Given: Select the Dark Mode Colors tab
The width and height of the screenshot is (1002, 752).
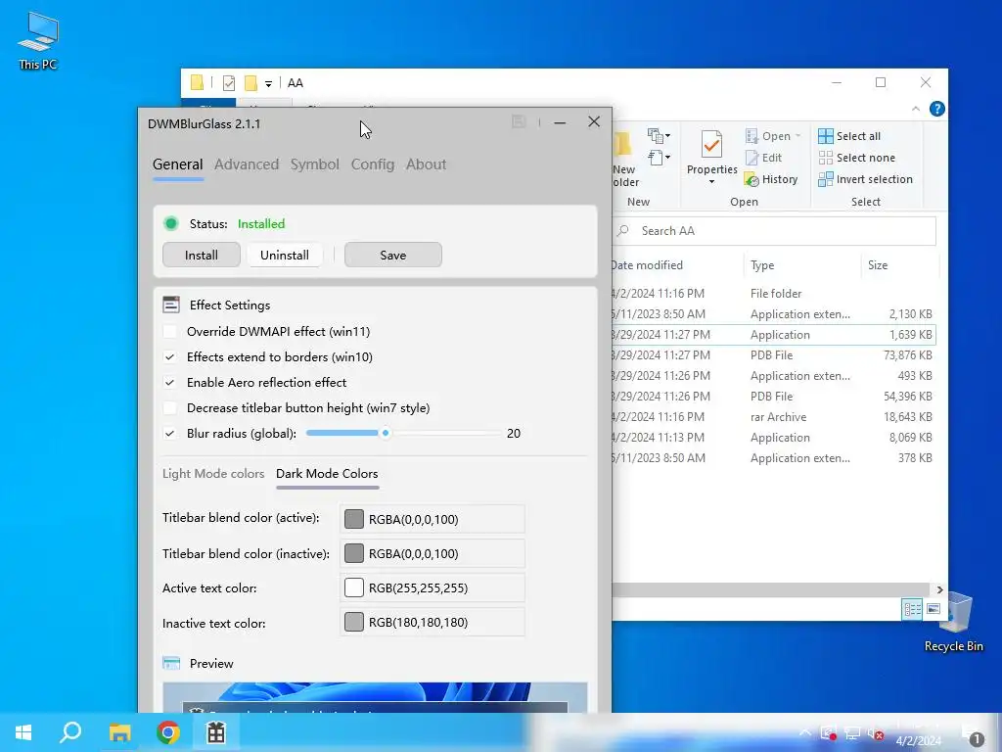Looking at the screenshot, I should pyautogui.click(x=327, y=474).
